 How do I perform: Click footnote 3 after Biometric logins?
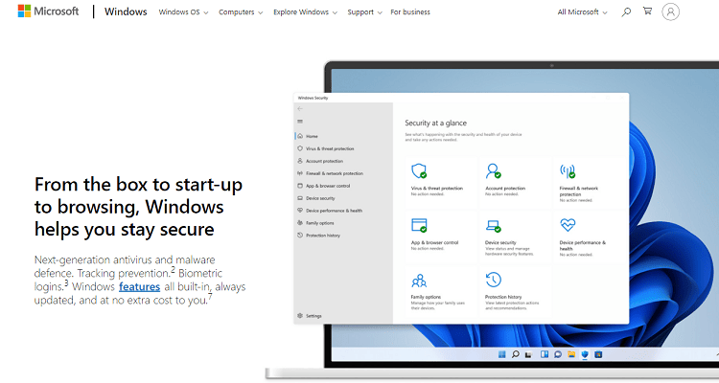tap(66, 283)
